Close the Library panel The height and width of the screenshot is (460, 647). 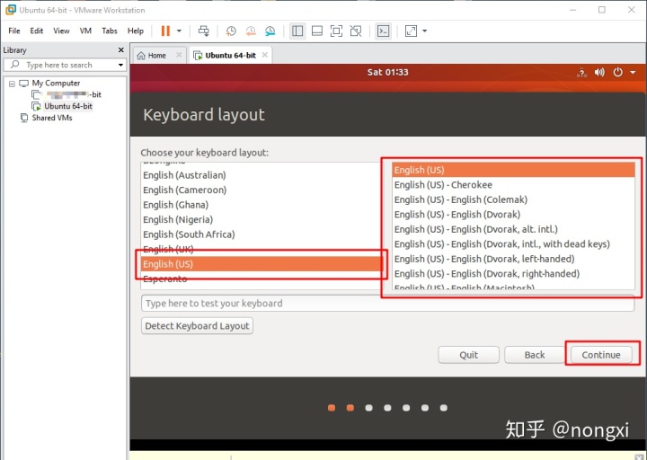[121, 50]
